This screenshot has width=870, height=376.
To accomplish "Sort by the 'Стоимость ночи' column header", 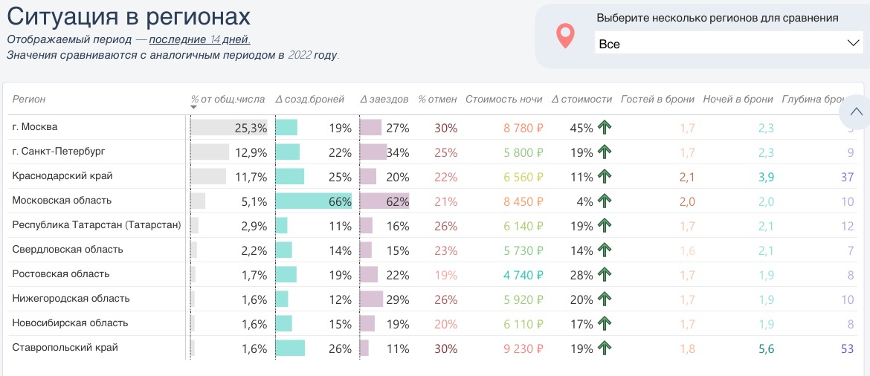I will pyautogui.click(x=503, y=99).
